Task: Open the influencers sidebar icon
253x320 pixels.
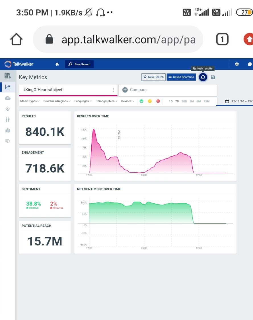Action: [x=8, y=109]
